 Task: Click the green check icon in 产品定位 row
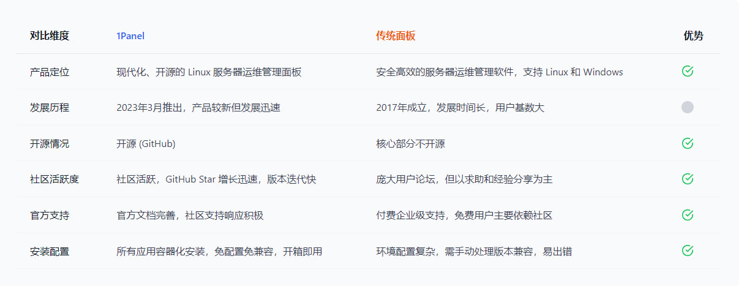pos(688,72)
